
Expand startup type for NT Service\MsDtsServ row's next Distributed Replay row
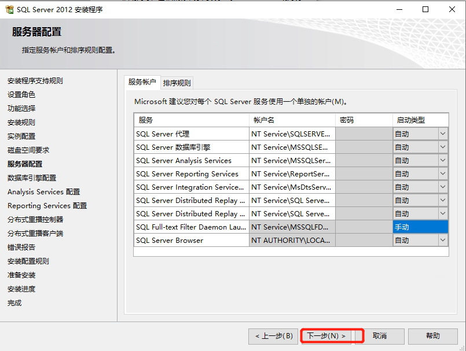click(442, 200)
